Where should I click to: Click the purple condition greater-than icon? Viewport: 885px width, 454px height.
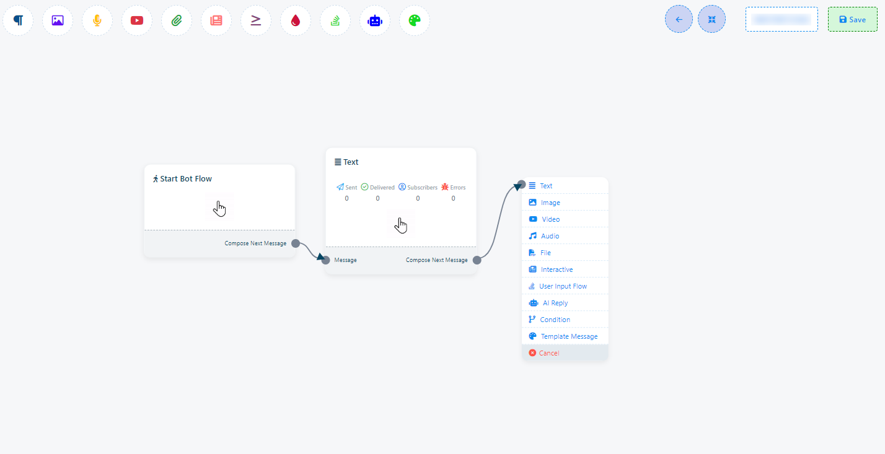click(x=256, y=20)
